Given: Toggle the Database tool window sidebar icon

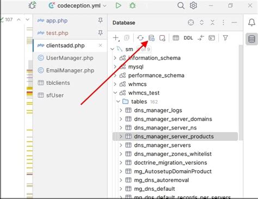Looking at the screenshot, I should click(x=252, y=39).
